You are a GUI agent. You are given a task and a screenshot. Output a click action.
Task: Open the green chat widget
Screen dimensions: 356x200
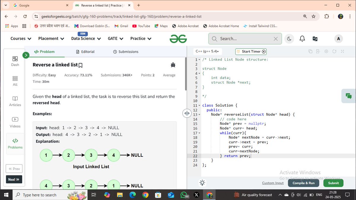[x=349, y=96]
